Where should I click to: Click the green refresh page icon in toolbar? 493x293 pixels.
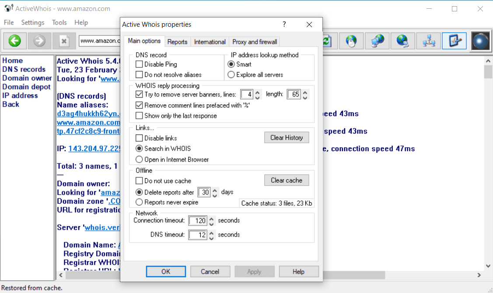[327, 41]
